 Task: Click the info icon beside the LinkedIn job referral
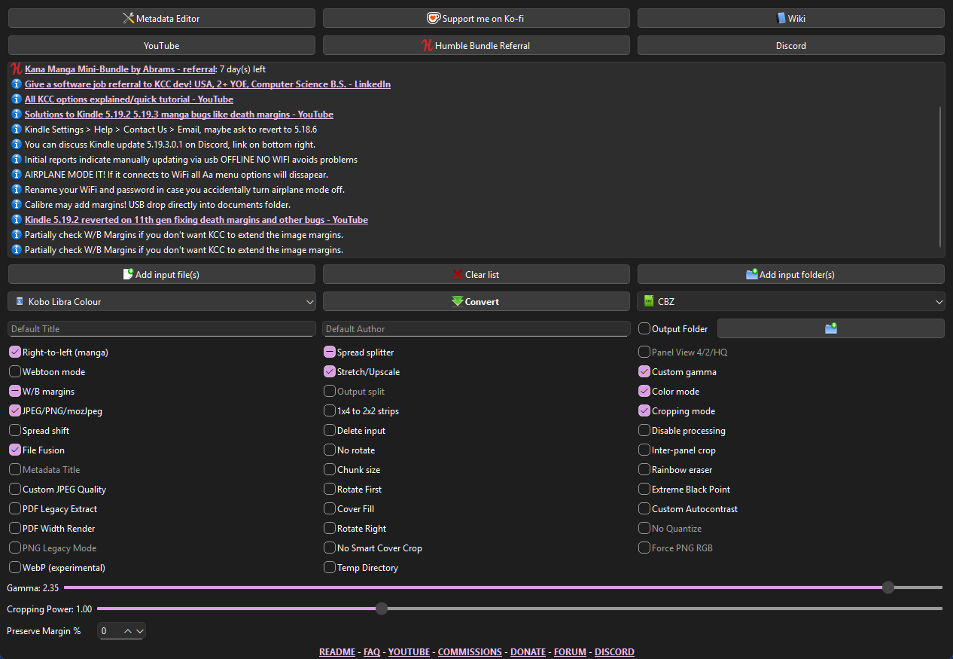pos(17,84)
